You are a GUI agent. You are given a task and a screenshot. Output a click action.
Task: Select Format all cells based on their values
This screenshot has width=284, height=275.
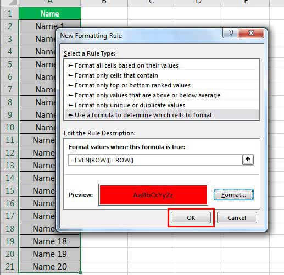click(x=162, y=65)
